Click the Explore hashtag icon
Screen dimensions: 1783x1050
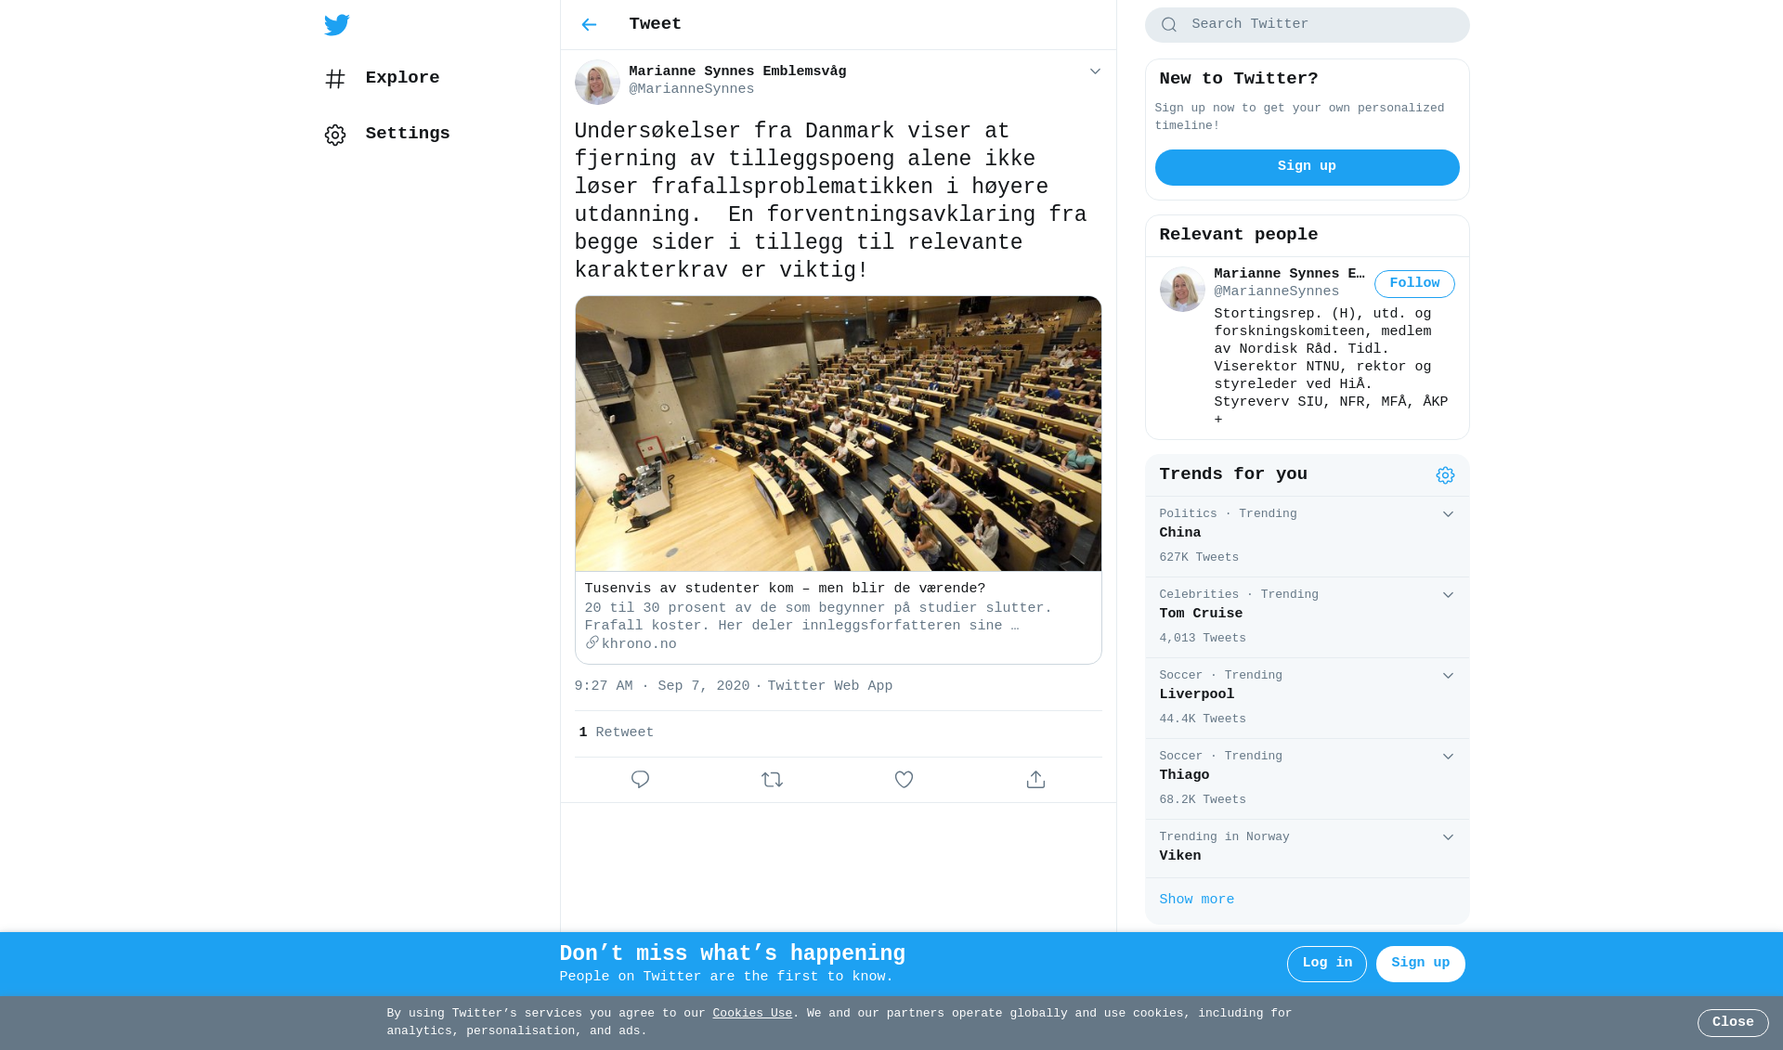coord(335,79)
